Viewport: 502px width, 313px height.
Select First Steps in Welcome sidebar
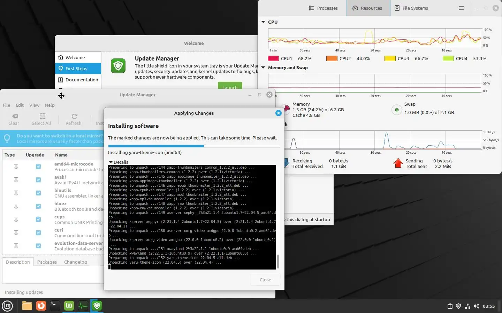(78, 69)
